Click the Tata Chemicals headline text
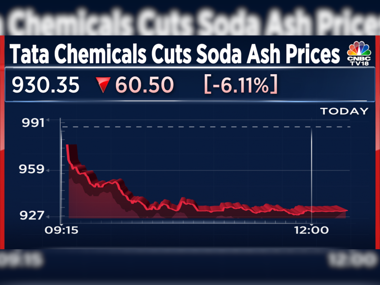The width and height of the screenshot is (380, 285). (x=175, y=54)
